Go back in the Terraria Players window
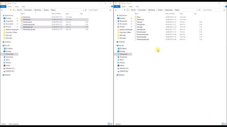The width and height of the screenshot is (227, 127). 2,10
